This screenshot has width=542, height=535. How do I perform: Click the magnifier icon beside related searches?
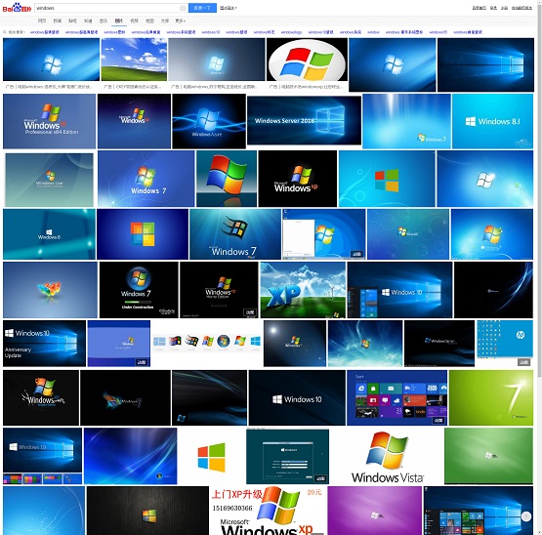click(5, 32)
